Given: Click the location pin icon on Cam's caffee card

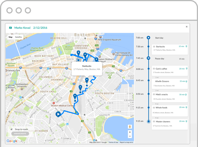Looking at the screenshot, I should click(187, 69).
